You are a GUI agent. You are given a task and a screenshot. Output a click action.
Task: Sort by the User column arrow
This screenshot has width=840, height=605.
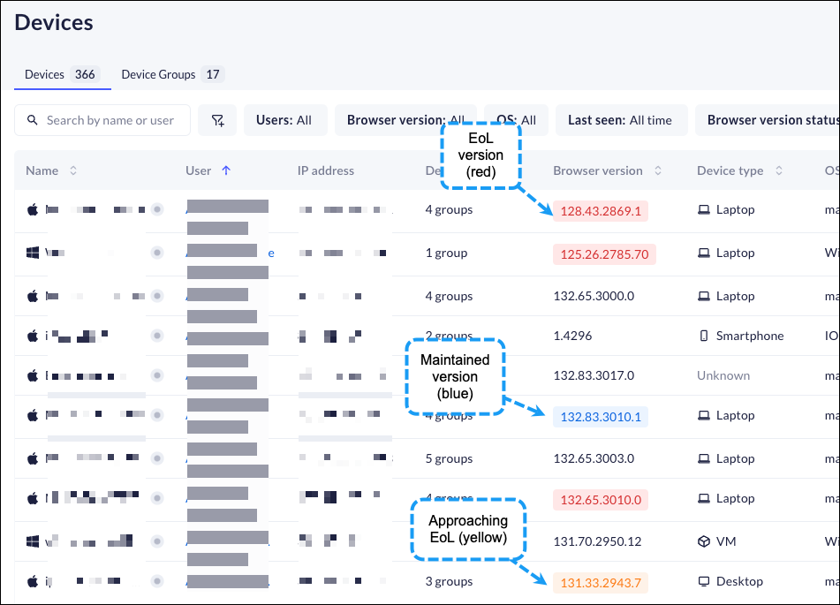(226, 170)
